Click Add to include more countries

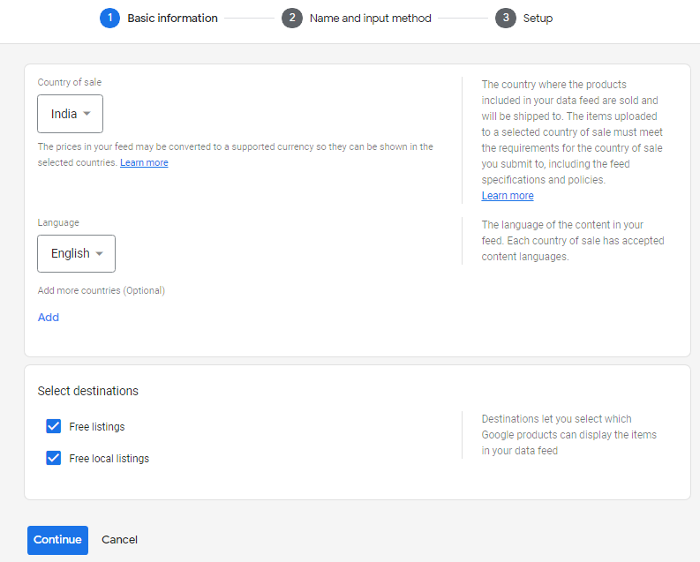coord(49,318)
